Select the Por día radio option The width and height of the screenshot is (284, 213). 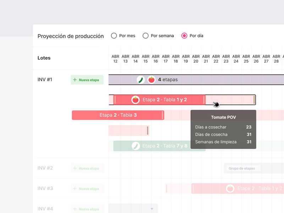pyautogui.click(x=184, y=35)
